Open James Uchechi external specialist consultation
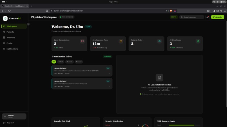The image size is (227, 127). coord(82,71)
